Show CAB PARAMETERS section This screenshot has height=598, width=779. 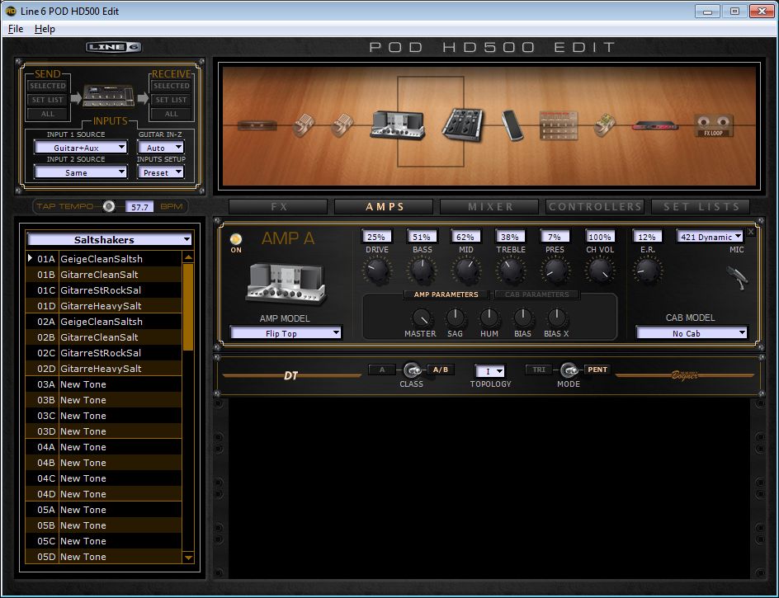pyautogui.click(x=536, y=294)
